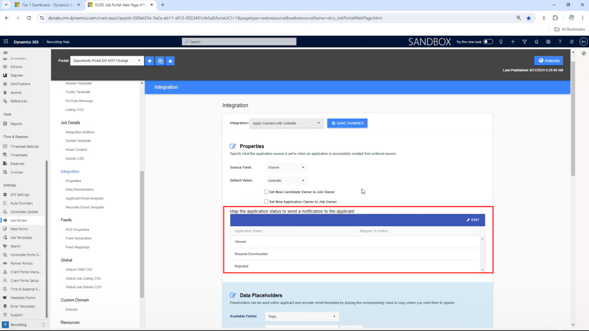This screenshot has height=331, width=589.
Task: Click the add new portal plus icon
Action: (x=150, y=61)
